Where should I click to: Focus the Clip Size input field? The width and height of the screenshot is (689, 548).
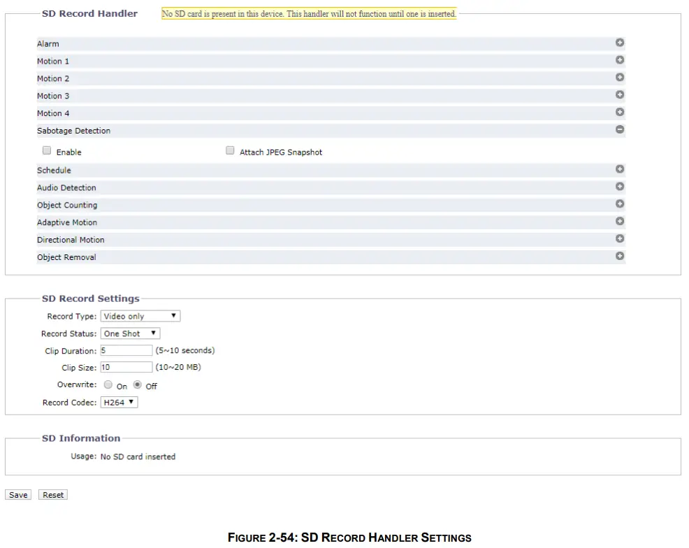pyautogui.click(x=126, y=367)
